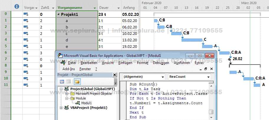This screenshot has width=269, height=120.
Task: Collapse the ProjectGlobal (Global.MPT) tree node
Action: [x=62, y=89]
